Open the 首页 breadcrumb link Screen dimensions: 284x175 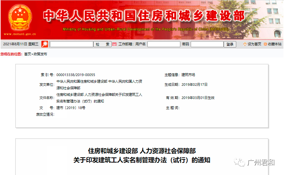click(x=28, y=54)
